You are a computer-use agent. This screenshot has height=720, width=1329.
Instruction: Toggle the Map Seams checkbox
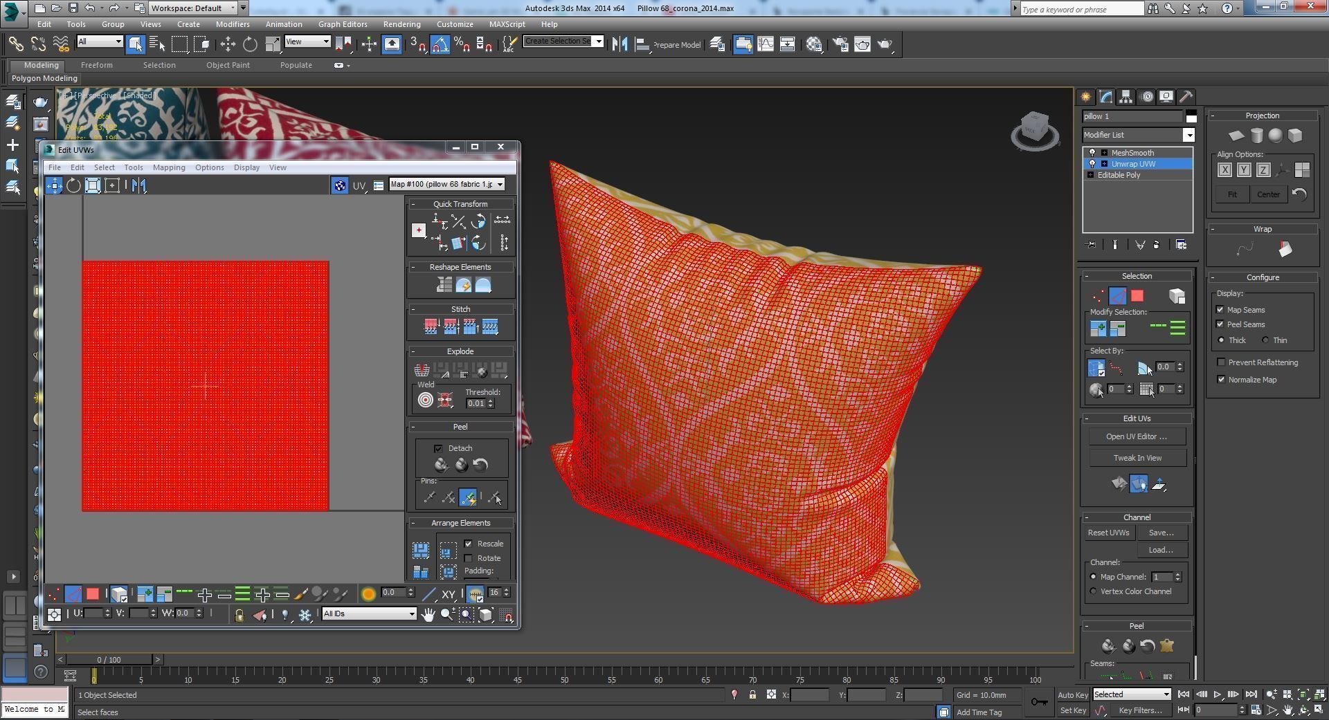[1220, 310]
